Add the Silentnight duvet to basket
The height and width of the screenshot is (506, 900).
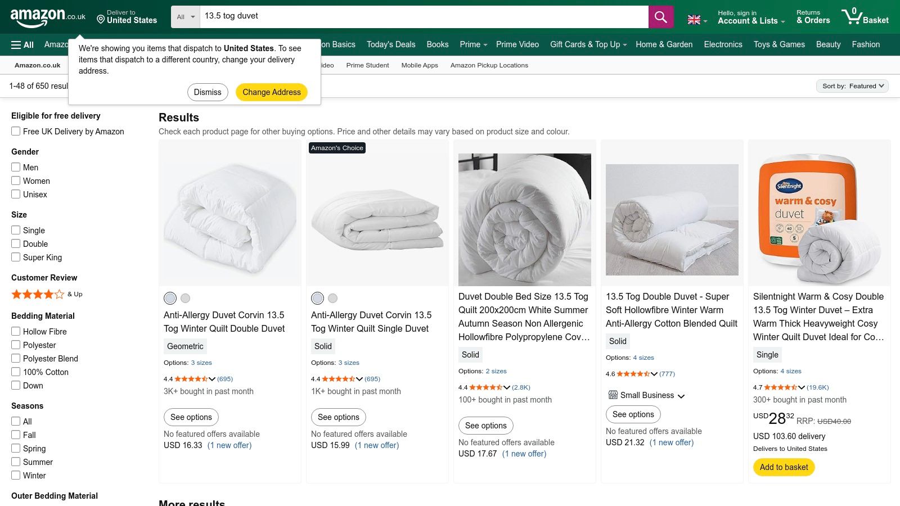(783, 467)
